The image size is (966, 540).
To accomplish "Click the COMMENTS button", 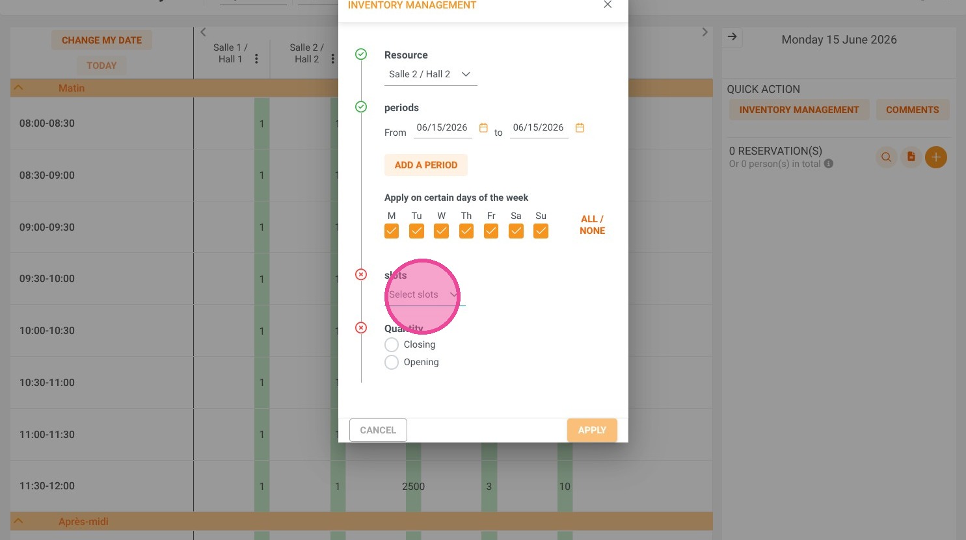I will [912, 110].
